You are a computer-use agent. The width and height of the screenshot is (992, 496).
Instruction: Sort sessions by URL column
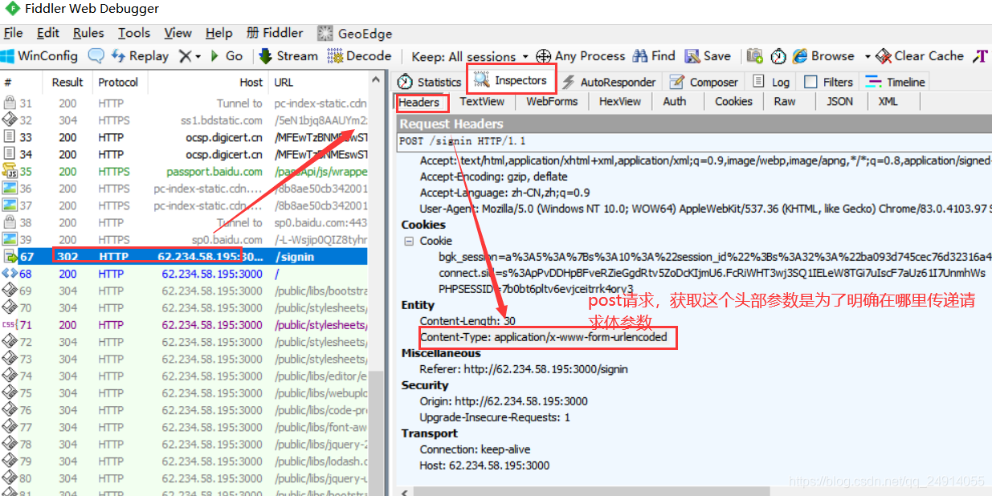point(318,82)
